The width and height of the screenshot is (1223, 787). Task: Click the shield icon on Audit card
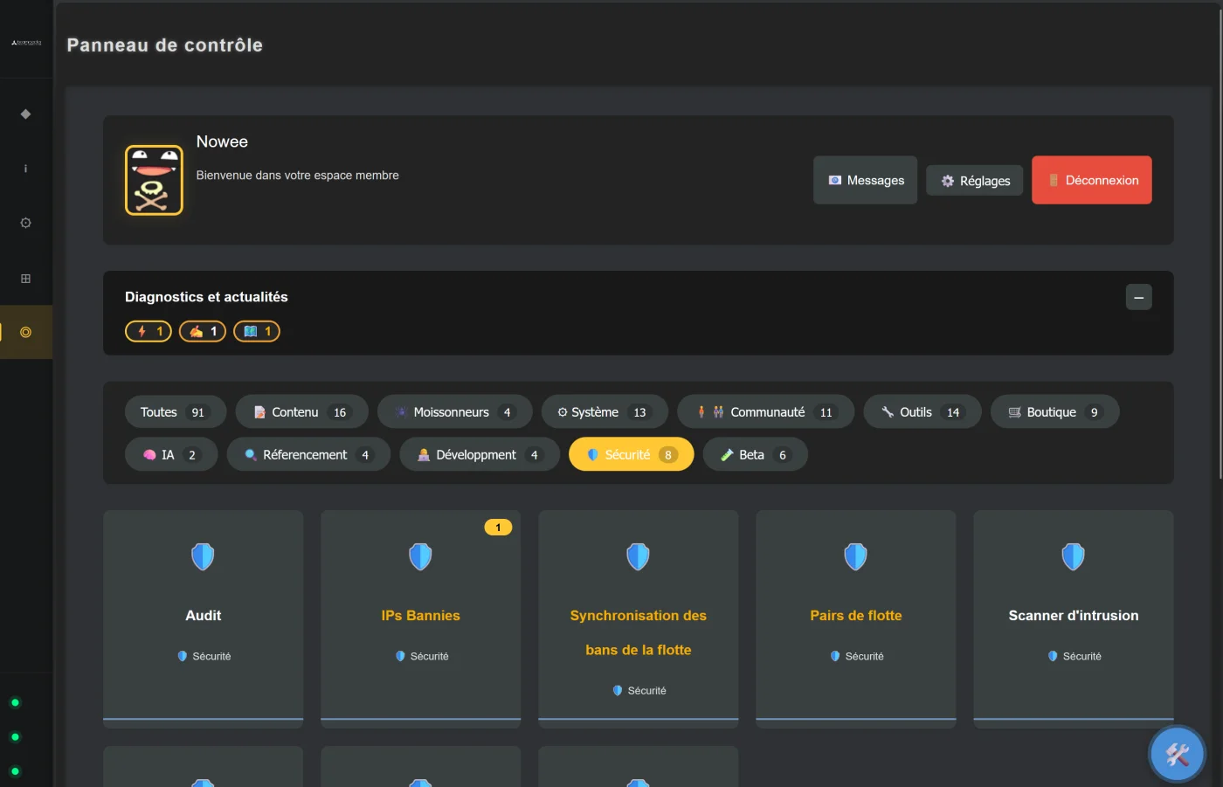203,556
